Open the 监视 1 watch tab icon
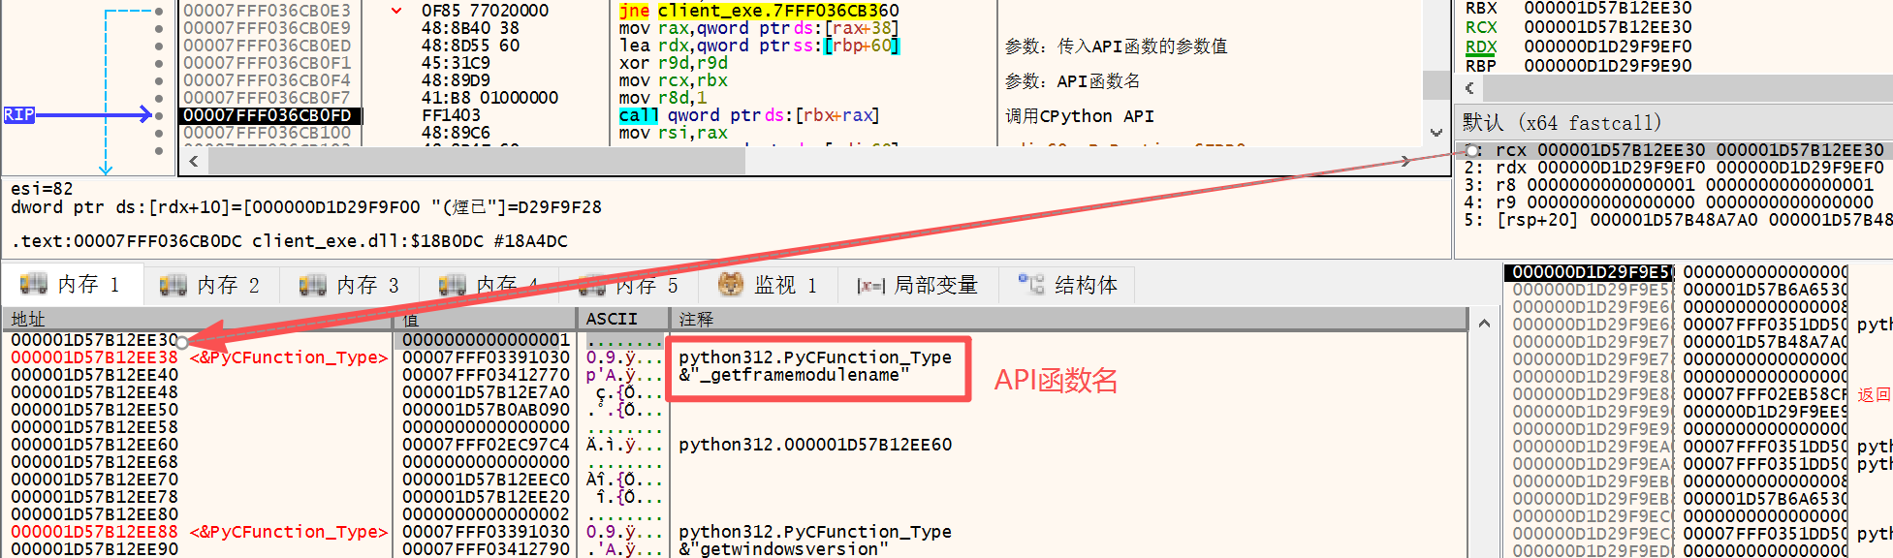Image resolution: width=1893 pixels, height=558 pixels. (x=731, y=284)
